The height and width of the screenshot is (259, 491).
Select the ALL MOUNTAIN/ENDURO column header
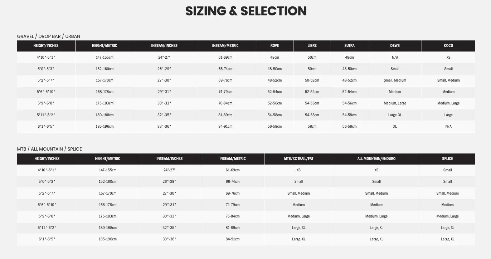(x=376, y=158)
